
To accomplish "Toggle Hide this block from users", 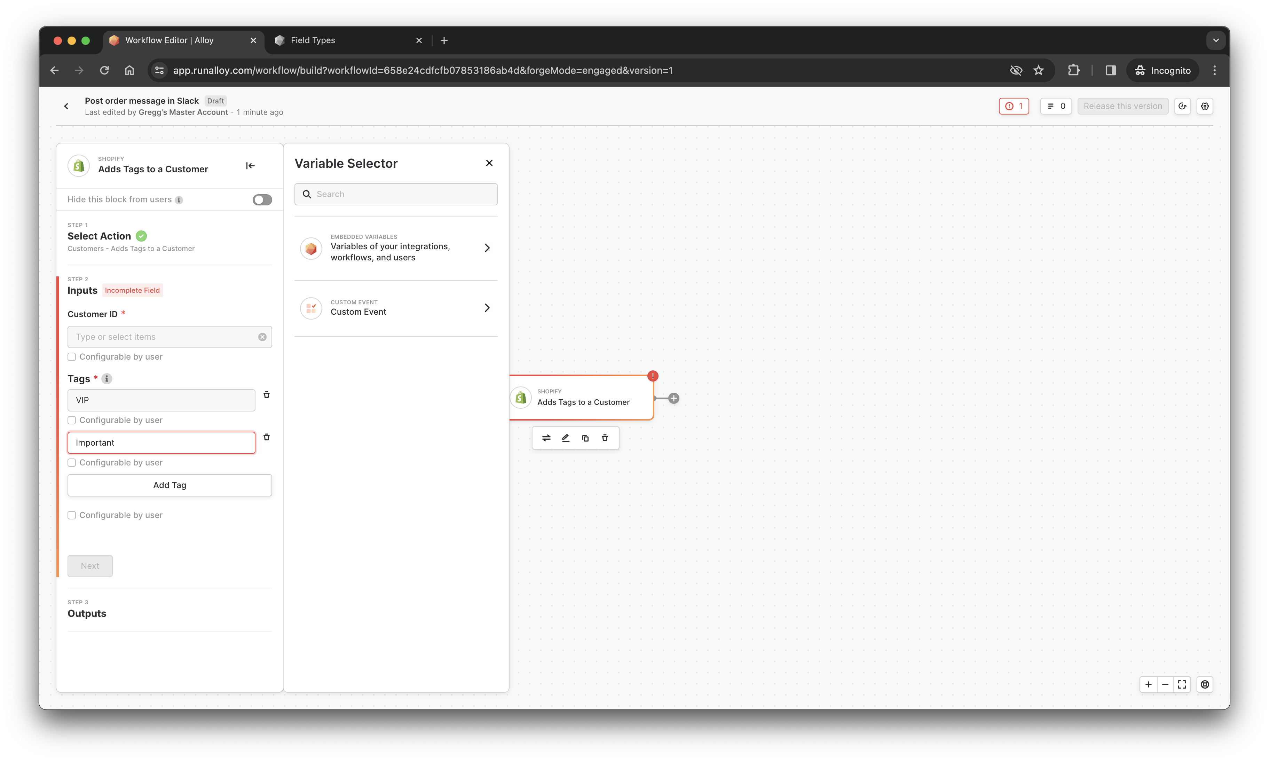I will click(262, 199).
